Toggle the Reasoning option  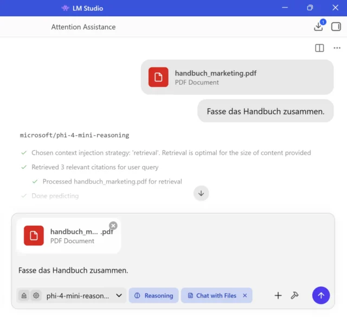click(x=153, y=295)
